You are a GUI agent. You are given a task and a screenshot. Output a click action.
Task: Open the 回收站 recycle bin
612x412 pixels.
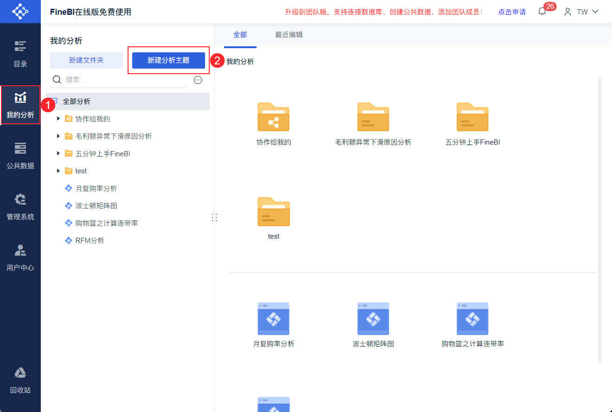[x=20, y=380]
